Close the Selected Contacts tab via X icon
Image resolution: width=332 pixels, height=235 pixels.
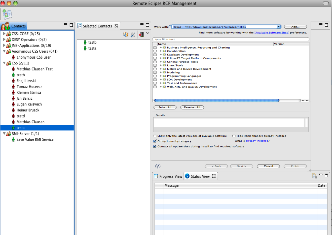coord(116,26)
